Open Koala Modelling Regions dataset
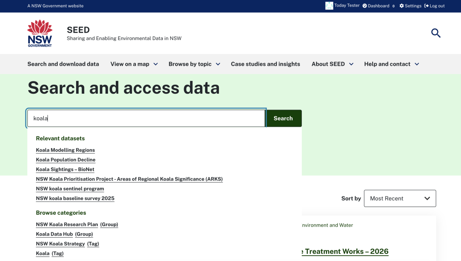The width and height of the screenshot is (461, 261). click(x=65, y=150)
